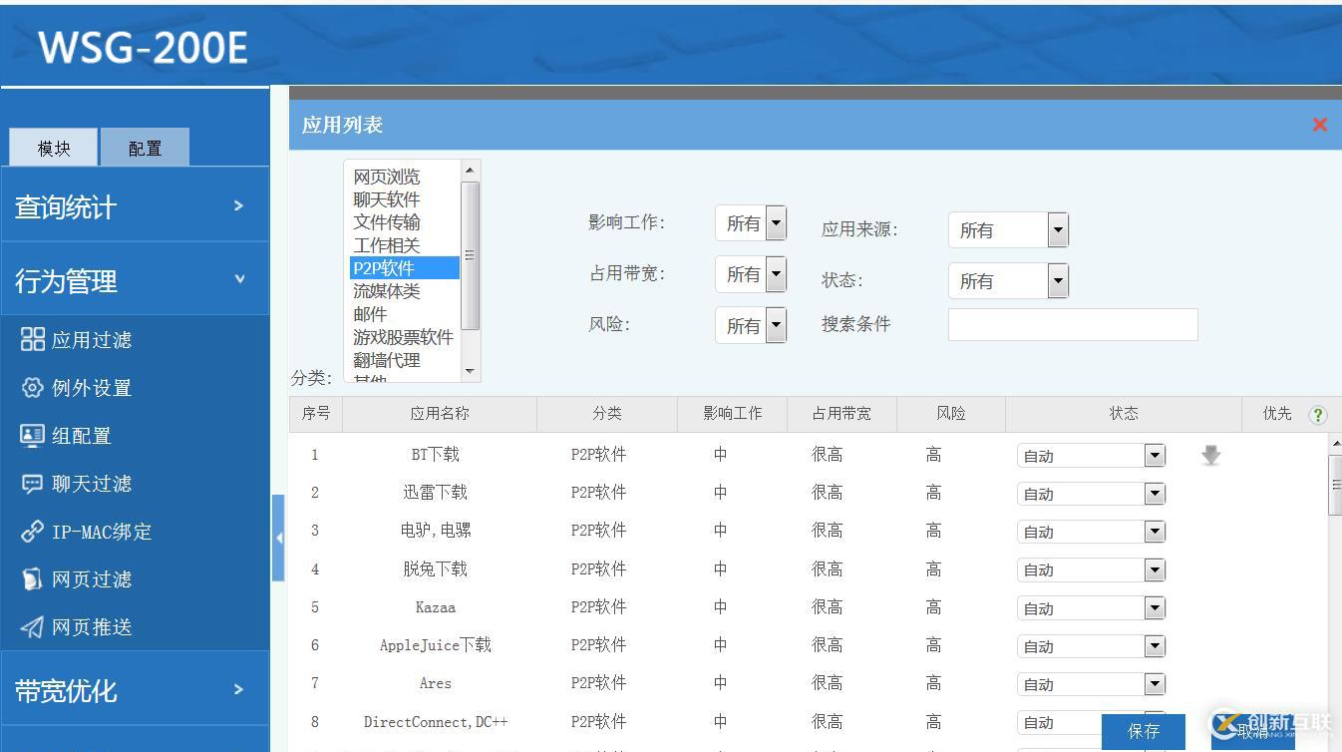This screenshot has height=752, width=1342.
Task: Expand the 带宽优化 menu section
Action: [135, 689]
